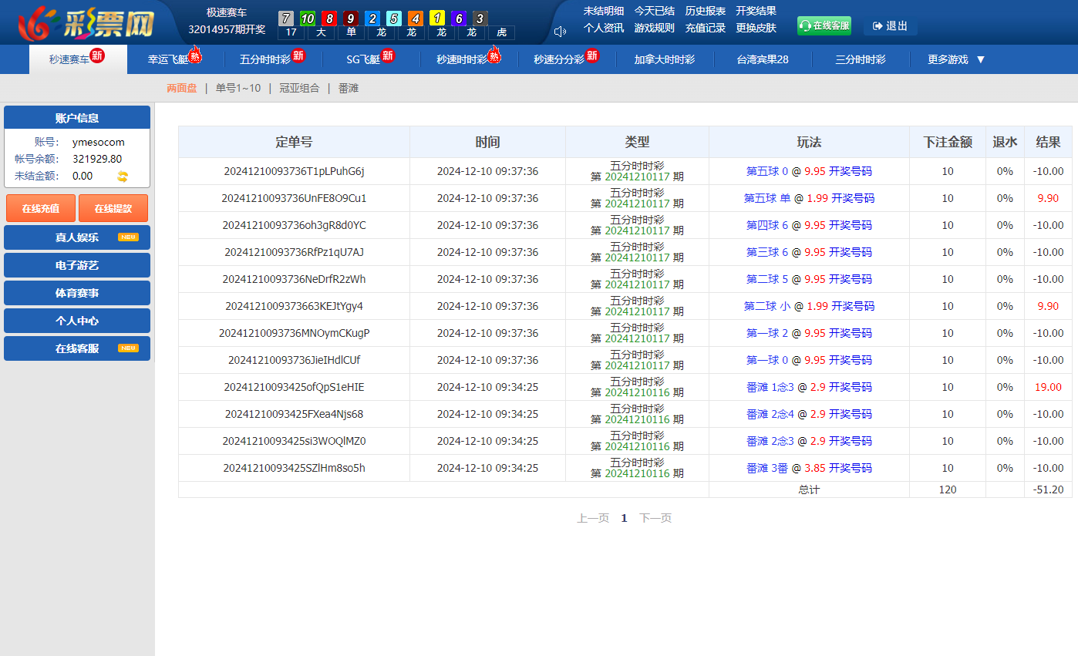
Task: Click 开奖号码 link in 番摊 1念3 row
Action: (x=851, y=387)
